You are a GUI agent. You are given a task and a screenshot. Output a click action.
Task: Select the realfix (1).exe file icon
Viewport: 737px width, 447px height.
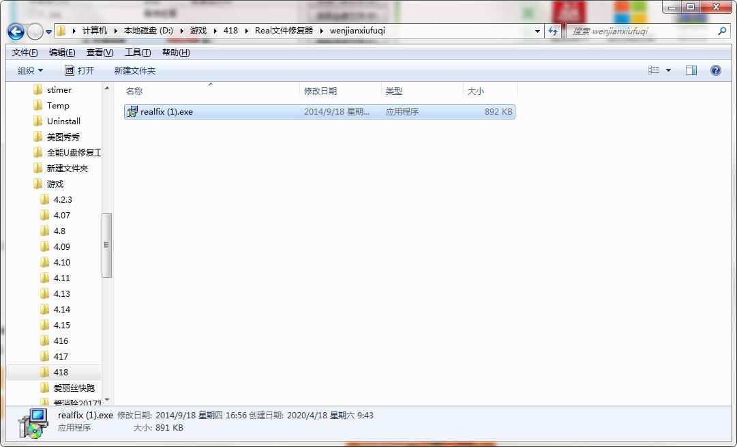point(132,111)
